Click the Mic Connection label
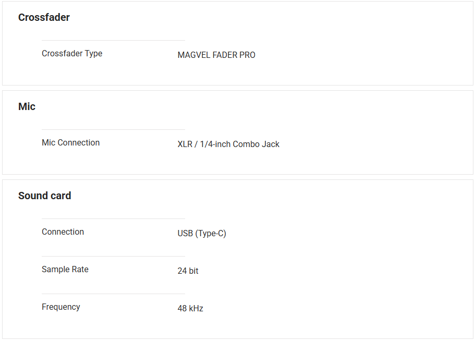 point(70,142)
